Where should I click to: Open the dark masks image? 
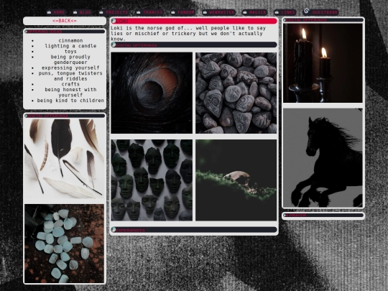pyautogui.click(x=152, y=180)
